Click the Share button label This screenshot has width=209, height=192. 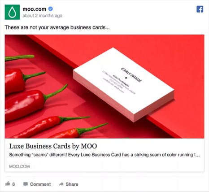pyautogui.click(x=72, y=184)
